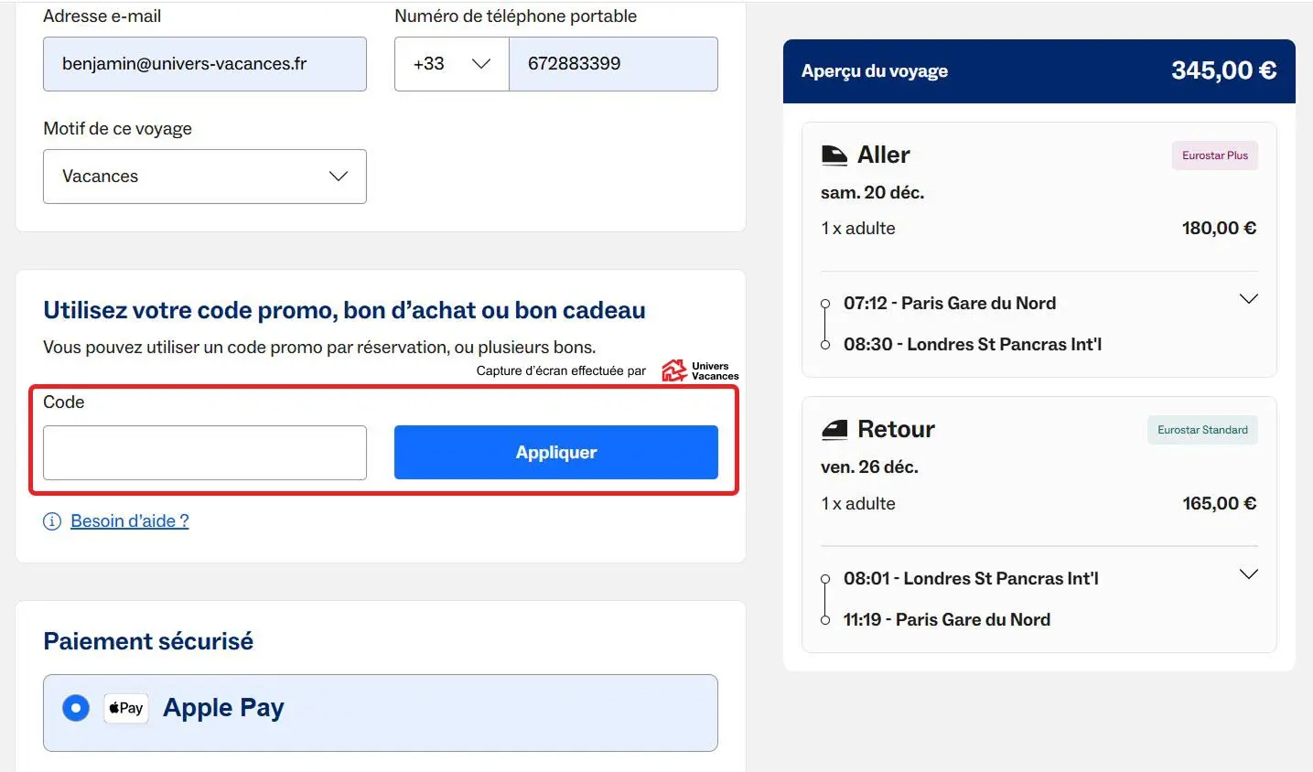Open the Besoin d'aide ? link
Viewport: 1313px width, 772px height.
coord(130,521)
